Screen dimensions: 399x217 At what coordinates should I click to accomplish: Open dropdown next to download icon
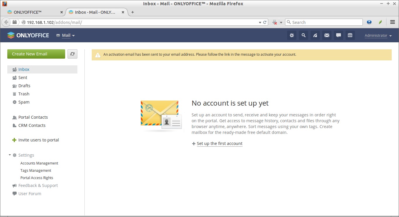pyautogui.click(x=281, y=22)
